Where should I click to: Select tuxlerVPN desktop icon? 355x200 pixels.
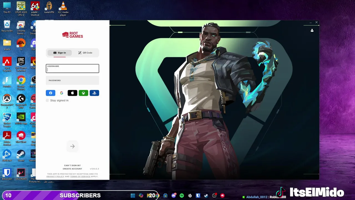pos(49,8)
